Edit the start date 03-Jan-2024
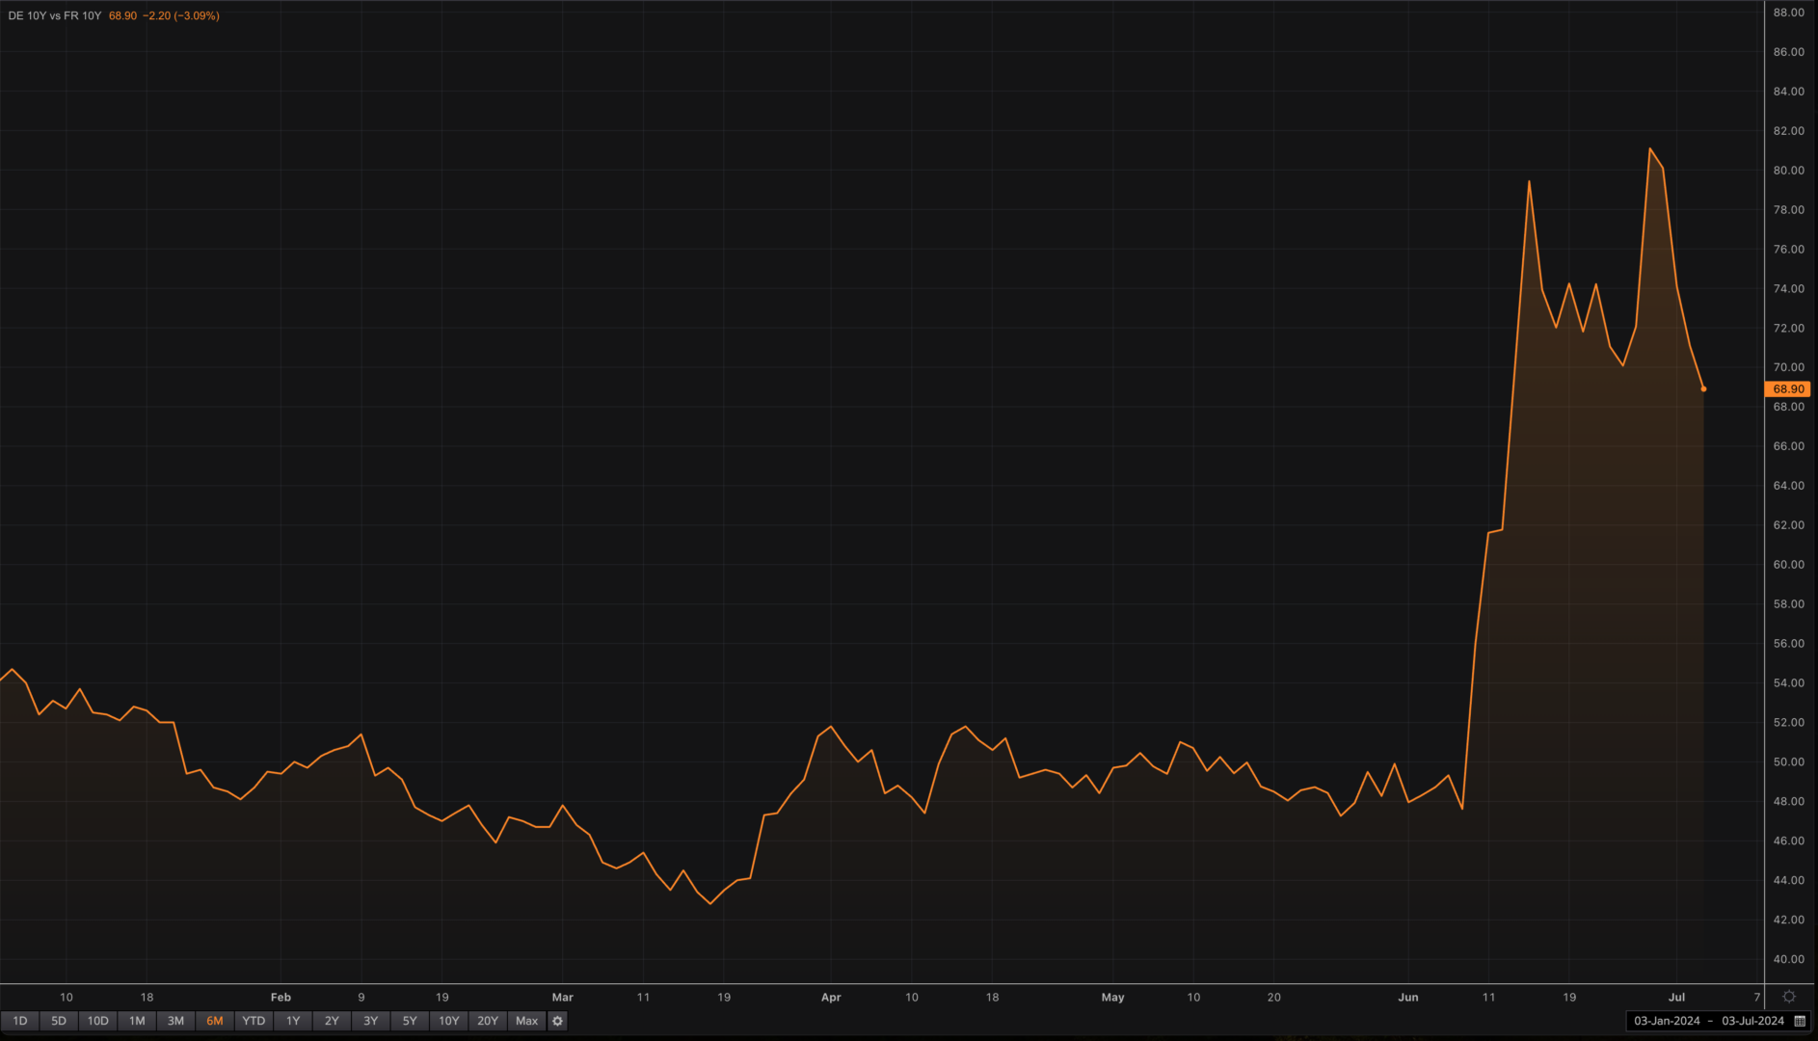Viewport: 1818px width, 1041px height. point(1667,1021)
